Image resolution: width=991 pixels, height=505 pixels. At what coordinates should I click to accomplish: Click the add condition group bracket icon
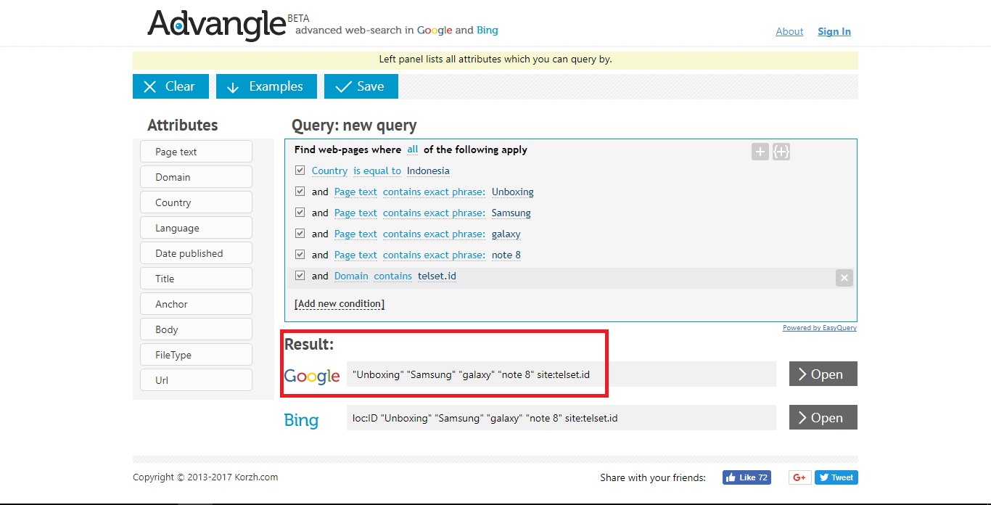tap(781, 152)
